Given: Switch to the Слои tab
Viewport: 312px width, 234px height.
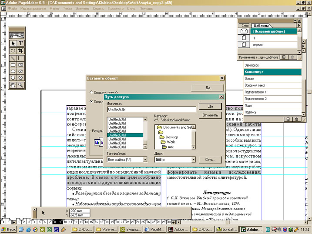Looking at the screenshot, I should pyautogui.click(x=245, y=26).
